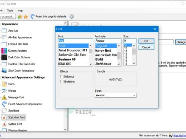Select font size 12
This screenshot has width=186, height=139.
tap(126, 55)
